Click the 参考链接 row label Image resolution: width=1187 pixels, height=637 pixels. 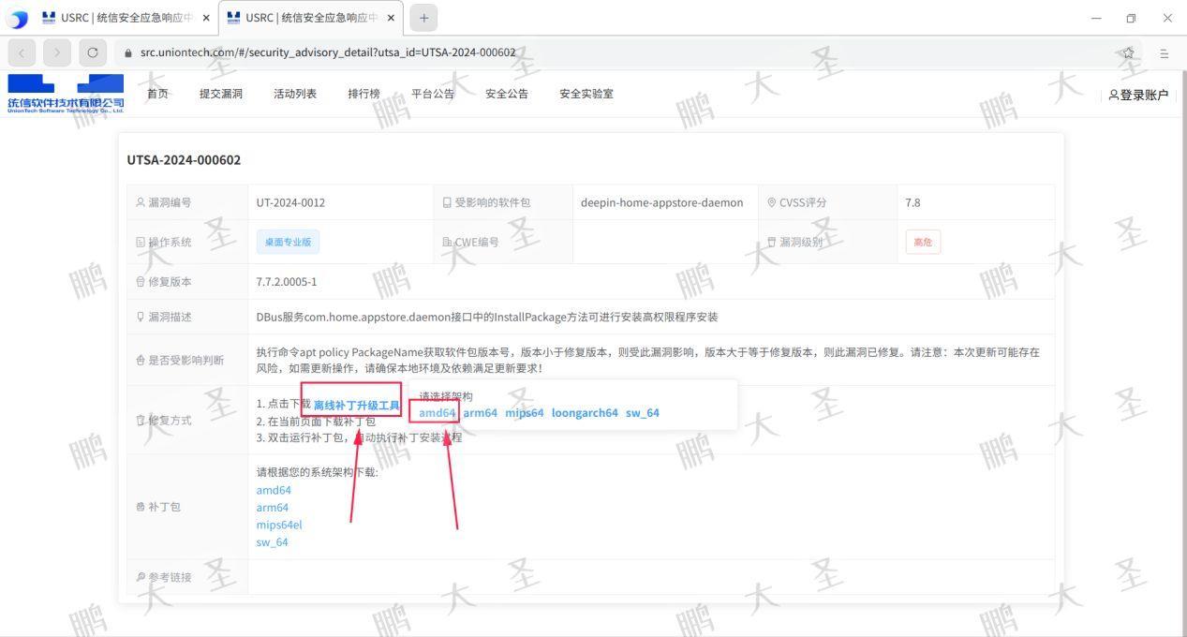pos(163,577)
